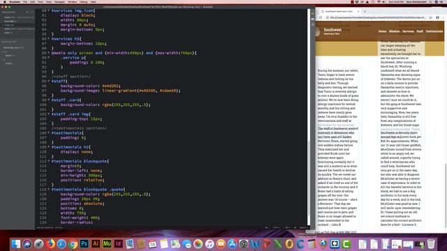447x251 pixels.
Task: Open Launchpad rocket icon in dock
Action: tap(39, 244)
